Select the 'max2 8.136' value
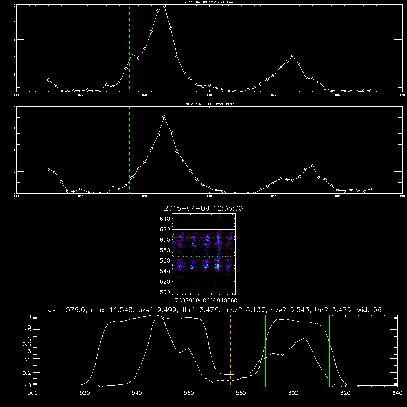Image resolution: width=407 pixels, height=407 pixels. point(245,310)
